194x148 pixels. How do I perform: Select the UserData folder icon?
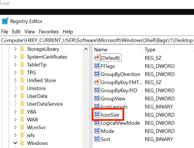pyautogui.click(x=22, y=96)
